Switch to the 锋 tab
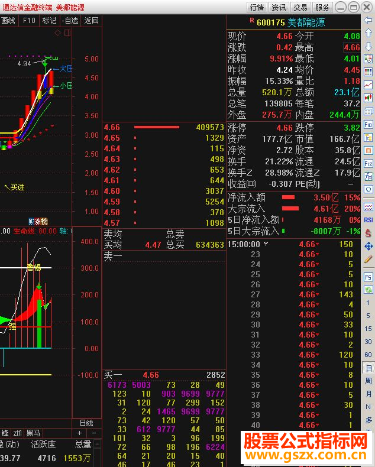Image resolution: width=375 pixels, height=467 pixels. coord(5,433)
